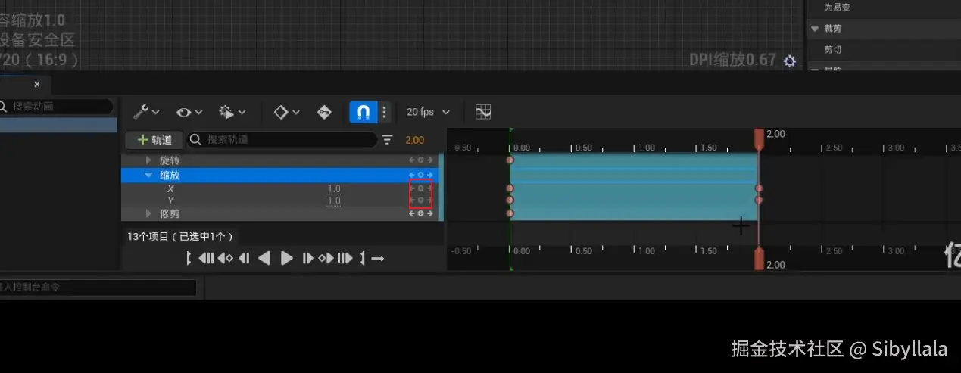
Task: Go to previous key on 旋转 track
Action: 413,160
